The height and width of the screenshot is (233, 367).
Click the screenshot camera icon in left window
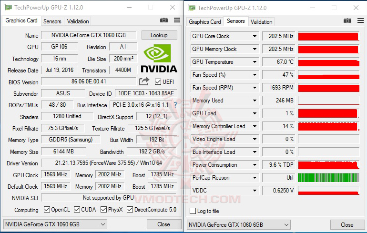[164, 20]
